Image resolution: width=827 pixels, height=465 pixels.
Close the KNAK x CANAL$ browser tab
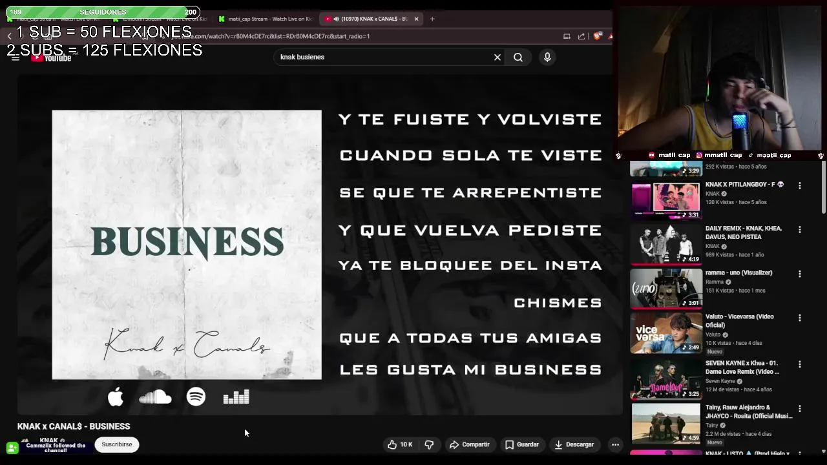point(416,19)
